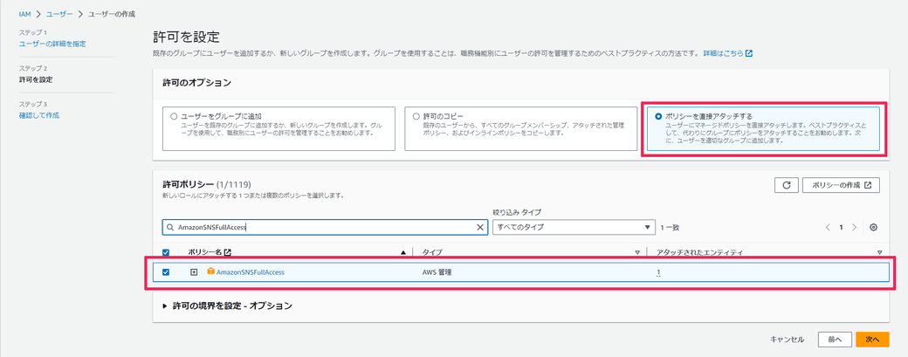Open 詳細はこちら help link
The image size is (908, 357).
(728, 53)
